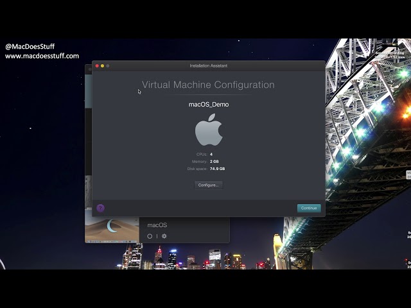Click the CPUs value '4'
The image size is (411, 308).
click(x=211, y=154)
